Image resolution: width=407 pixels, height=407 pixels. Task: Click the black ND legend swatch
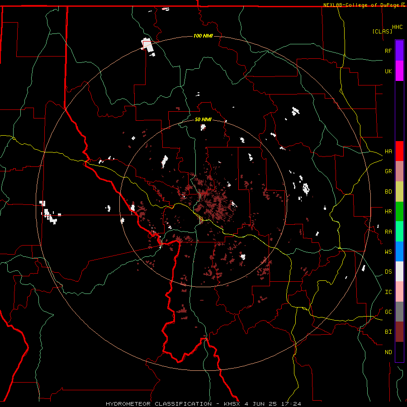(x=399, y=352)
